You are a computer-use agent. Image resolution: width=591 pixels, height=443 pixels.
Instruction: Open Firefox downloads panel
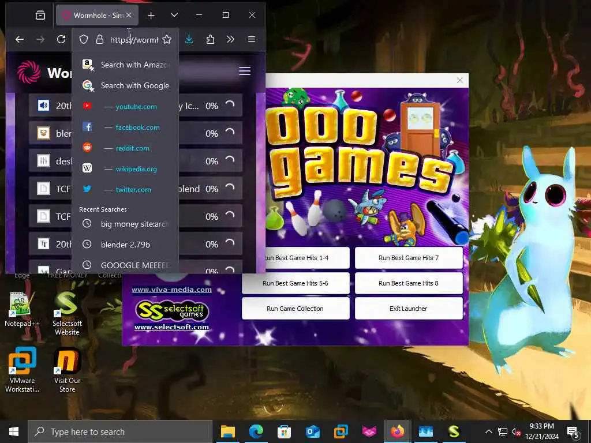tap(189, 40)
